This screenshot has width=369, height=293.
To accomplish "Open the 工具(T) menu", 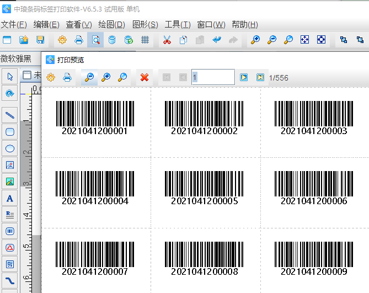I will click(178, 24).
